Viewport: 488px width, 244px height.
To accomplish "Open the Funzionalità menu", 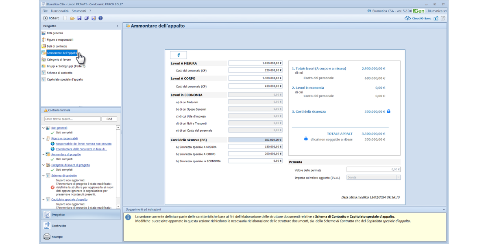I will [60, 11].
